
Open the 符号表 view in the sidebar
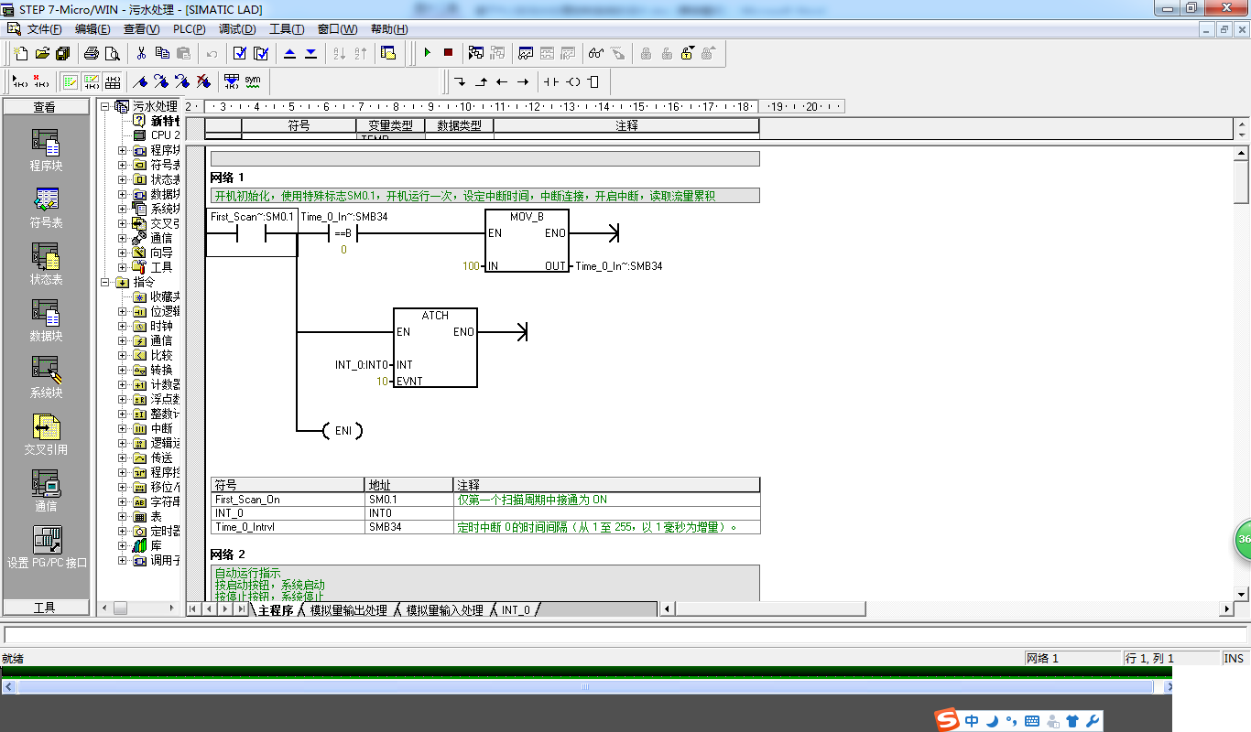(x=46, y=208)
